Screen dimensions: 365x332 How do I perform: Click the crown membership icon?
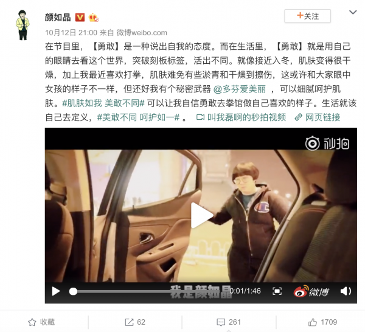[93, 18]
